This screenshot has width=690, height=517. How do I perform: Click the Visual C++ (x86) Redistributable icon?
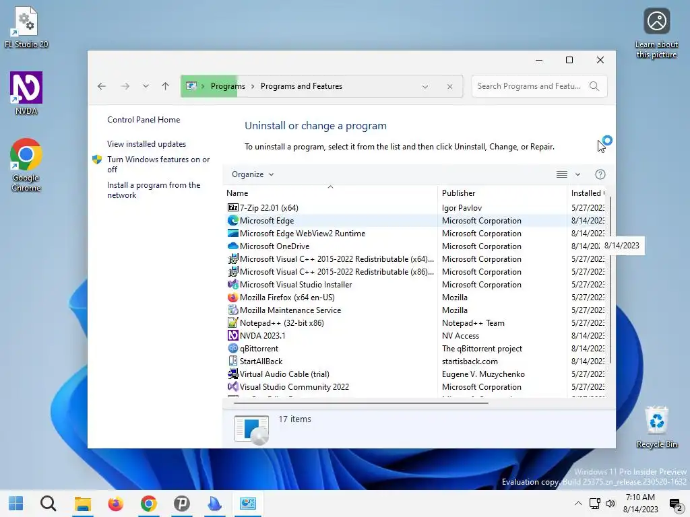tap(232, 271)
